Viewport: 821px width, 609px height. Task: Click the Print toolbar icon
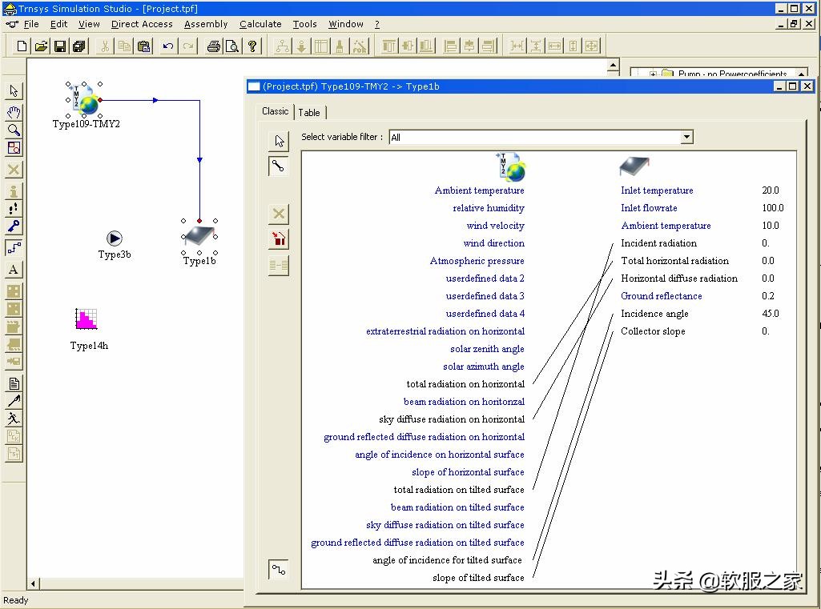[x=213, y=46]
